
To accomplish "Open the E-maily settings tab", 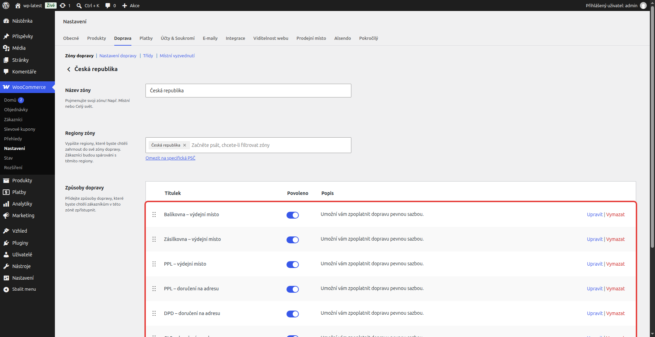I will click(x=210, y=38).
